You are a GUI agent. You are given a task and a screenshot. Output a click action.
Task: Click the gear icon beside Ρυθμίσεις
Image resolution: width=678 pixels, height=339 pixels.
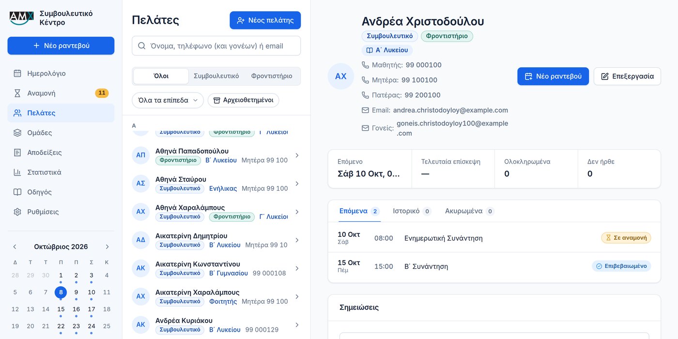[17, 212]
